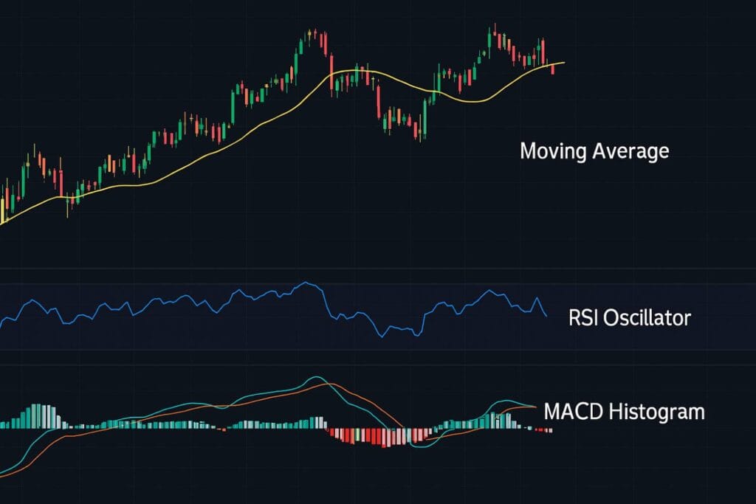Click the small red histogram bars at far right
The height and width of the screenshot is (504, 756).
tap(545, 429)
